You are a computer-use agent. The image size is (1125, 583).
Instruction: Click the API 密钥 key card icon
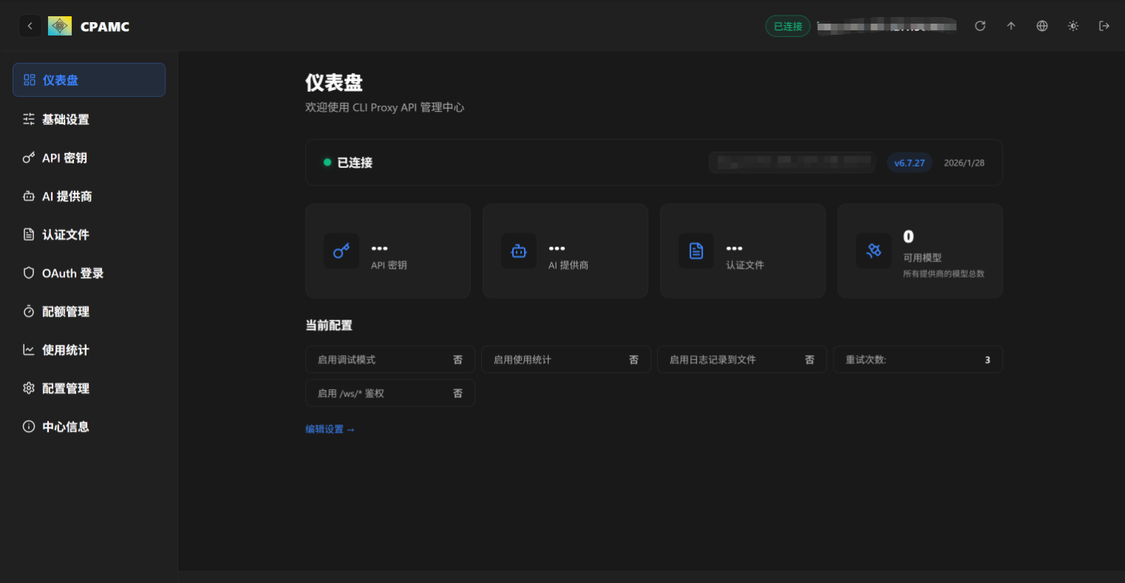pyautogui.click(x=341, y=252)
